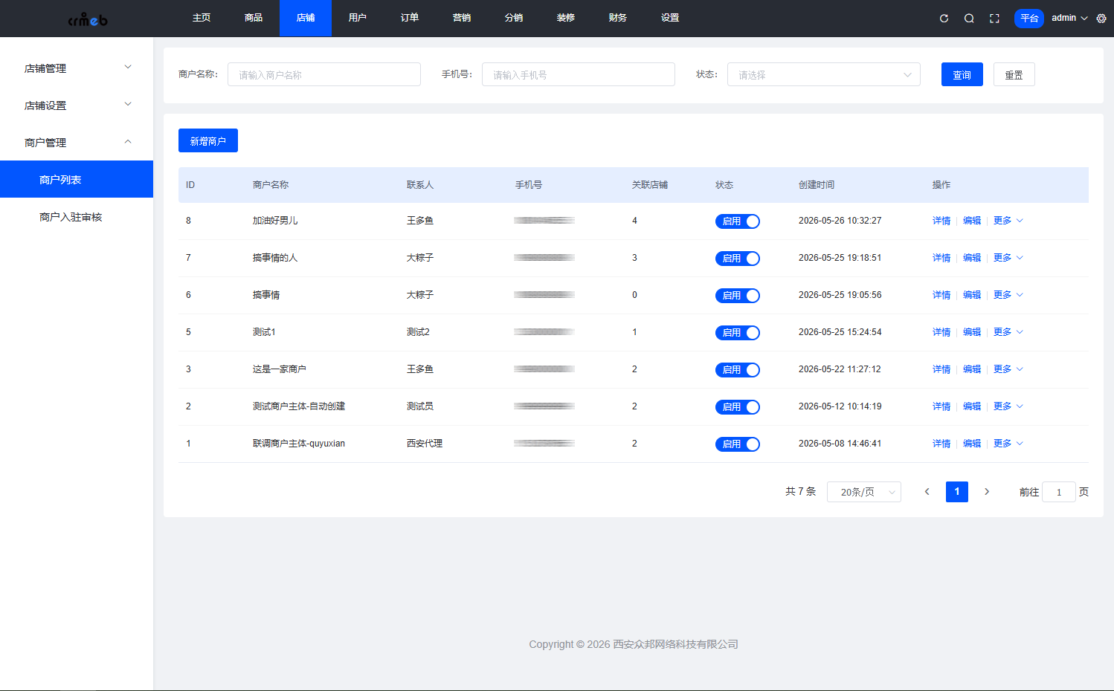Expand 店铺设置 sidebar menu
1114x691 pixels.
(x=77, y=106)
